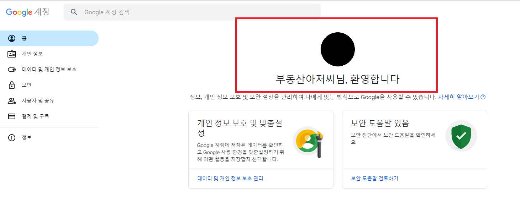Viewport: 520px width, 197px height.
Task: Click the 사용자 및 공유 people icon
Action: 12,101
